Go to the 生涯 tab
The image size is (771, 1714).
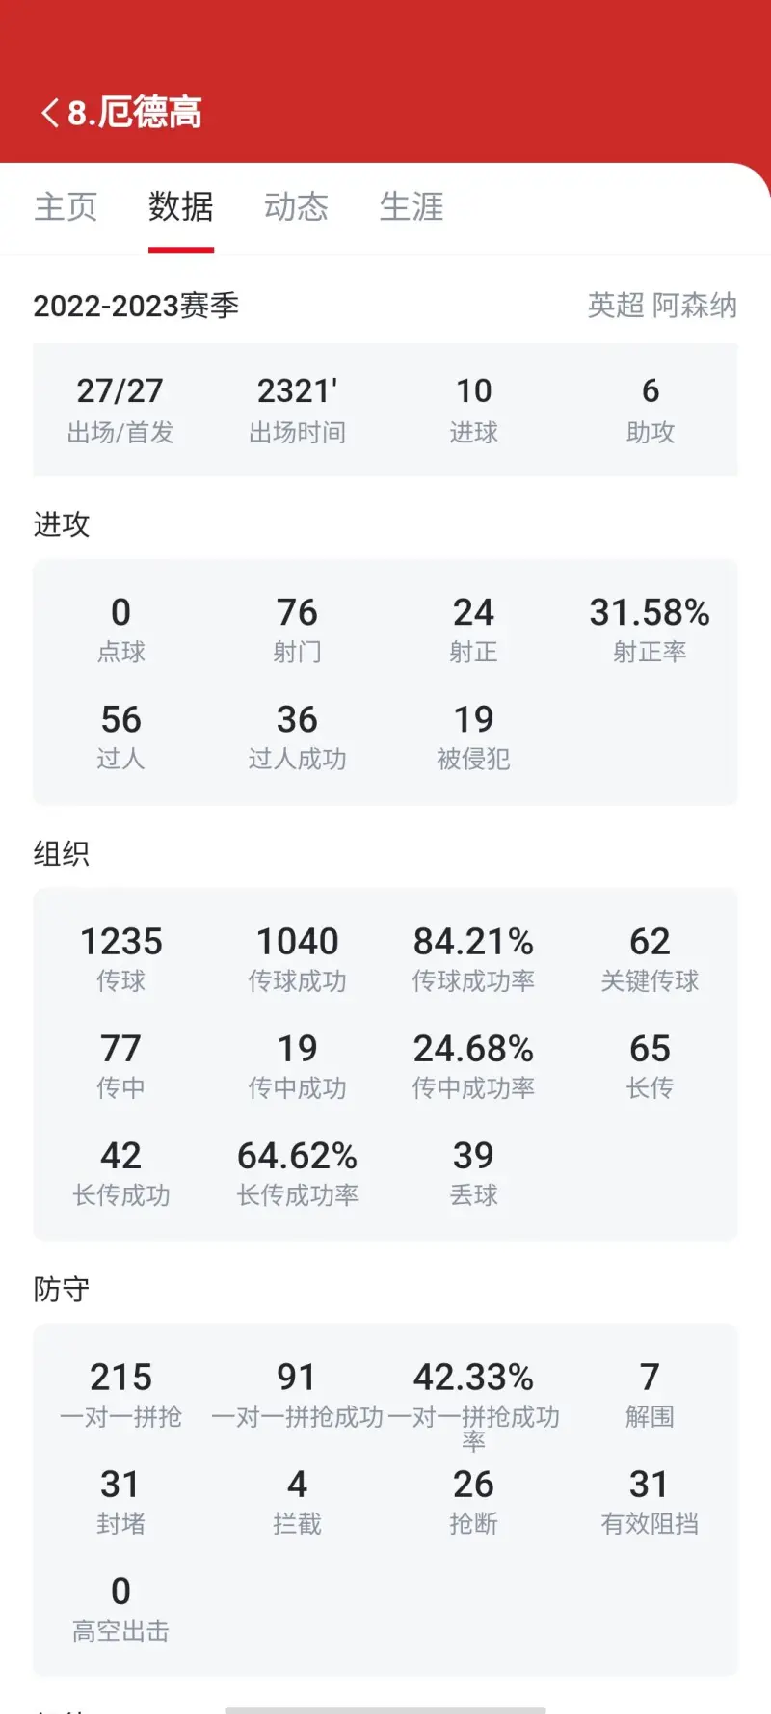pyautogui.click(x=412, y=206)
